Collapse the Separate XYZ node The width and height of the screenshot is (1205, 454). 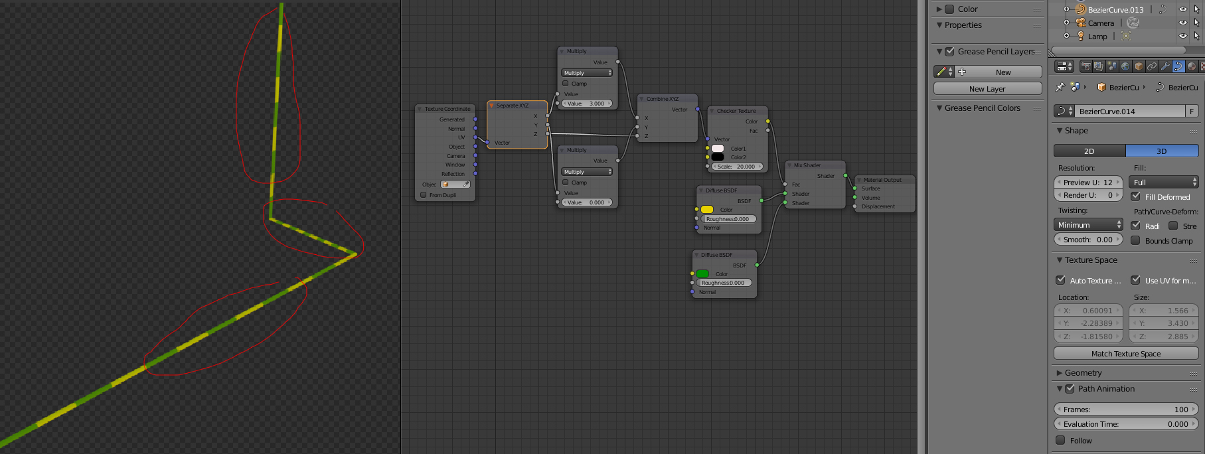pos(493,106)
